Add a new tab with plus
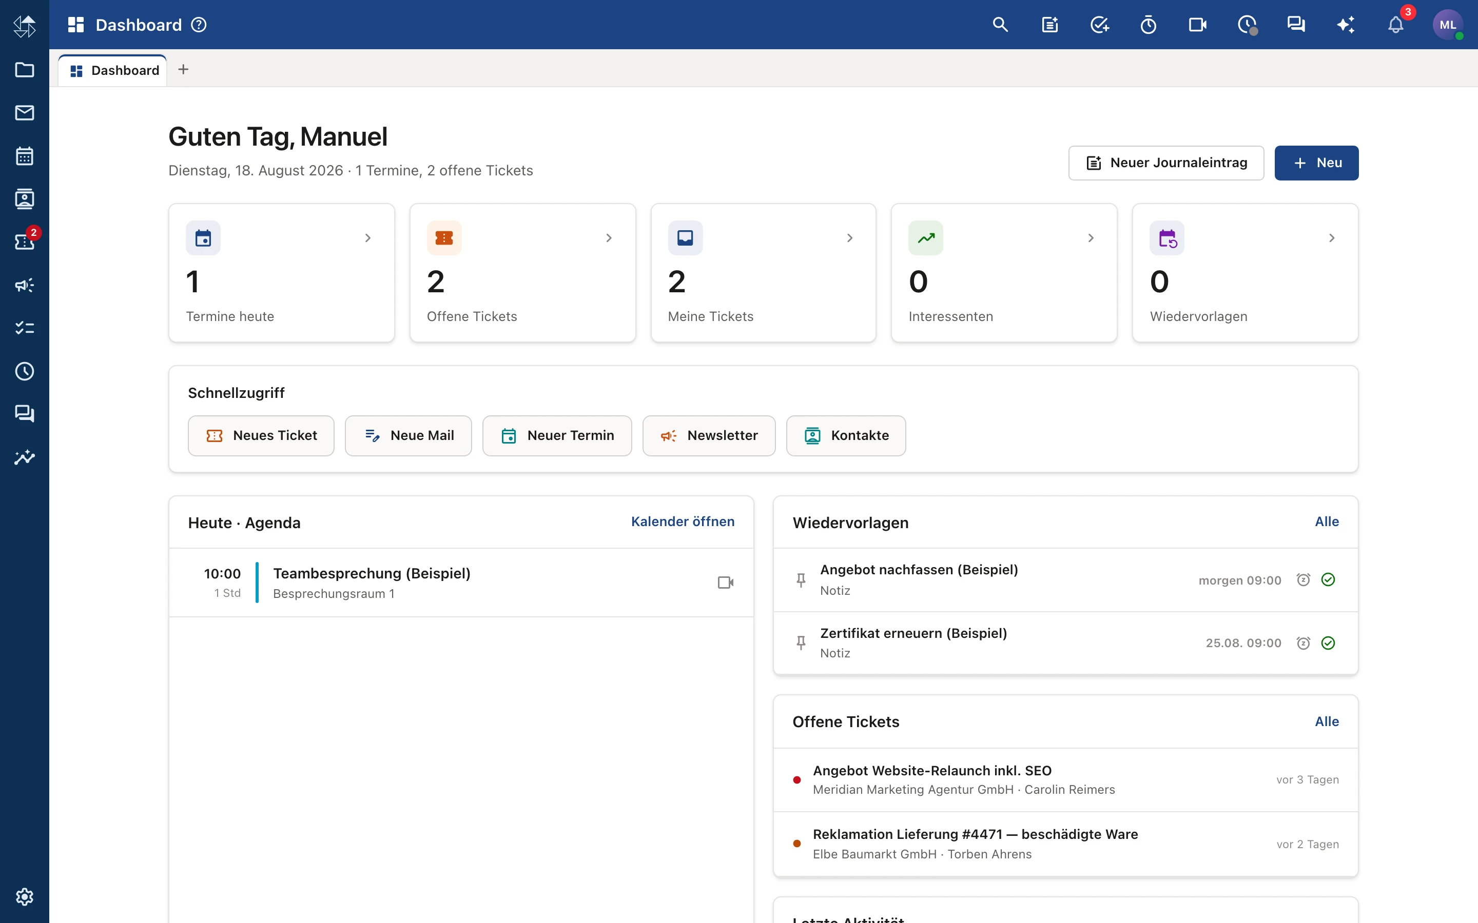Screen dimensions: 1478x923 [183, 70]
